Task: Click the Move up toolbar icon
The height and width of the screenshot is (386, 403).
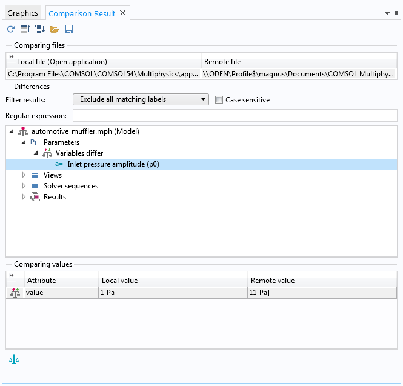Action: coord(25,29)
